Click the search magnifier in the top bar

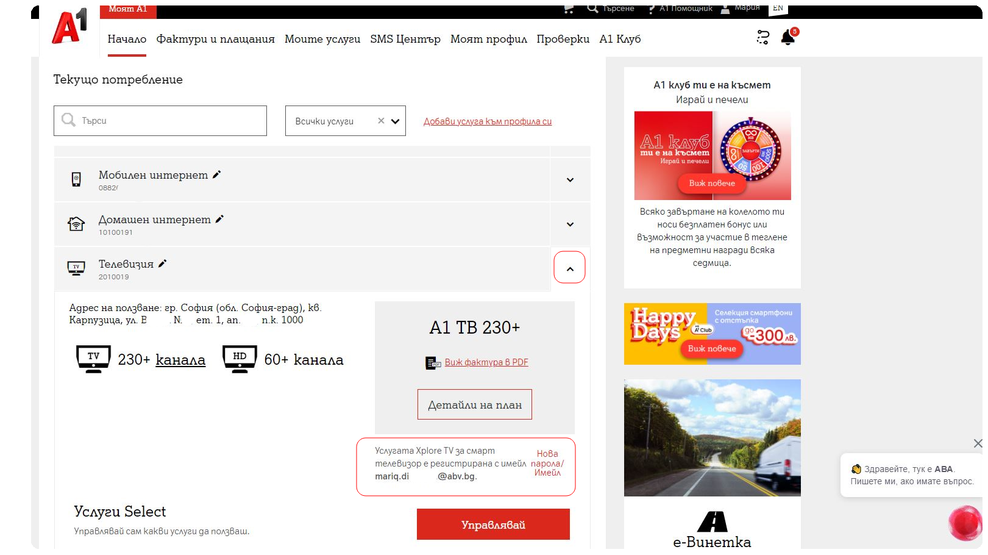tap(592, 9)
